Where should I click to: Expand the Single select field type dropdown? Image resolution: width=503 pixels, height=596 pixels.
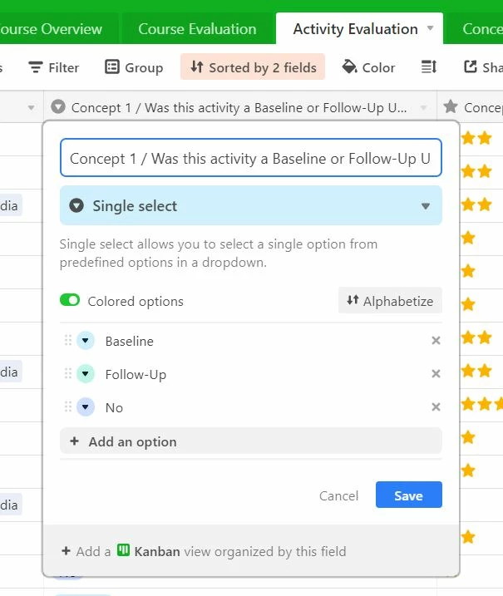coord(250,205)
